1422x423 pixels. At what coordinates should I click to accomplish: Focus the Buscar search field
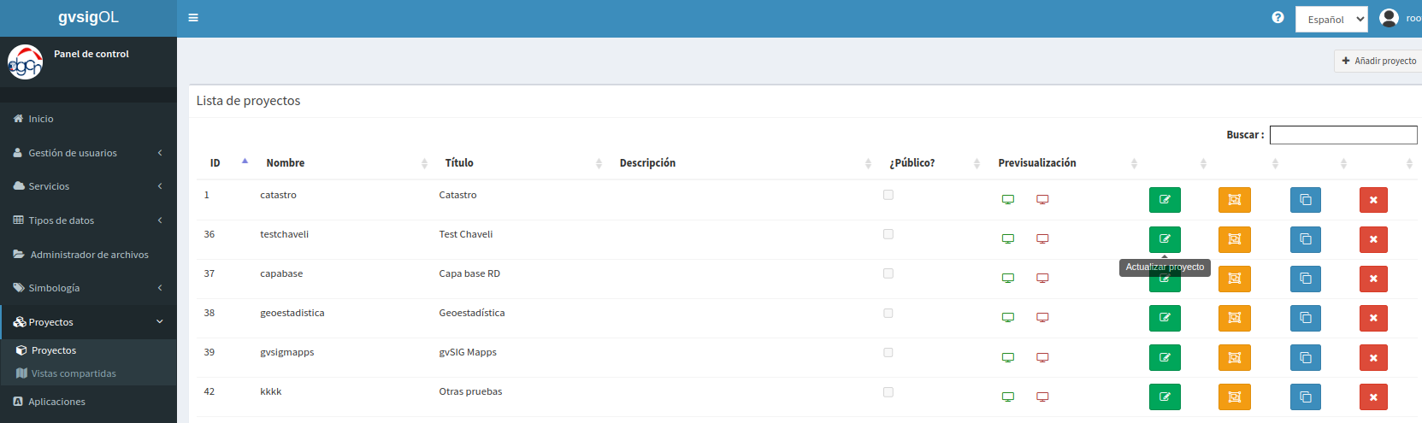click(1343, 135)
